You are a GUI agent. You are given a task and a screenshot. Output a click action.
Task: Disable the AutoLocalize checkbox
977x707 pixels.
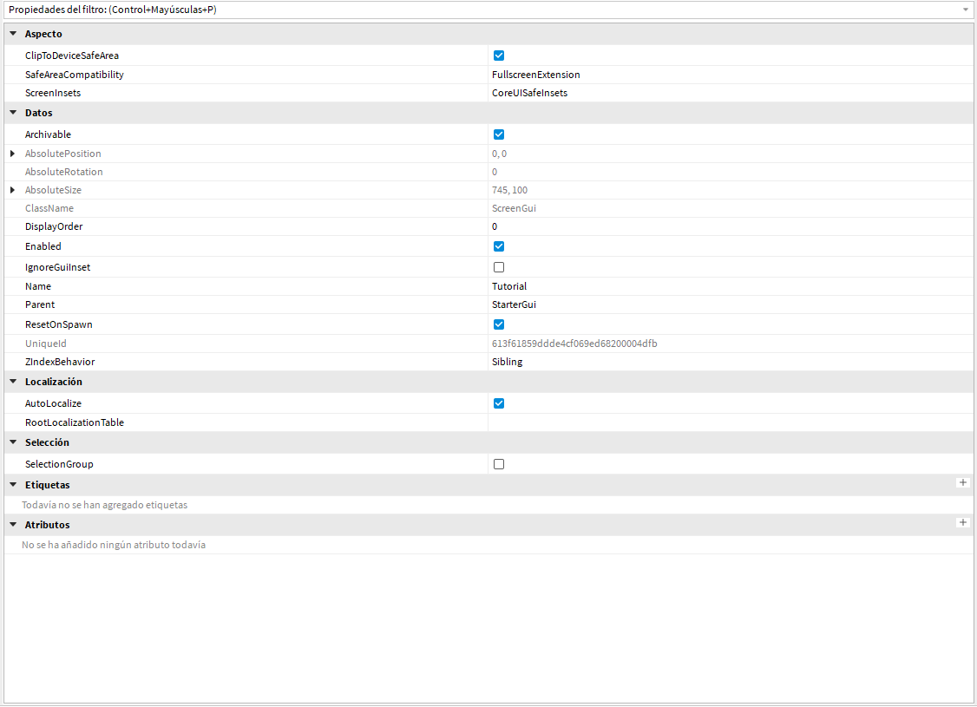[498, 403]
